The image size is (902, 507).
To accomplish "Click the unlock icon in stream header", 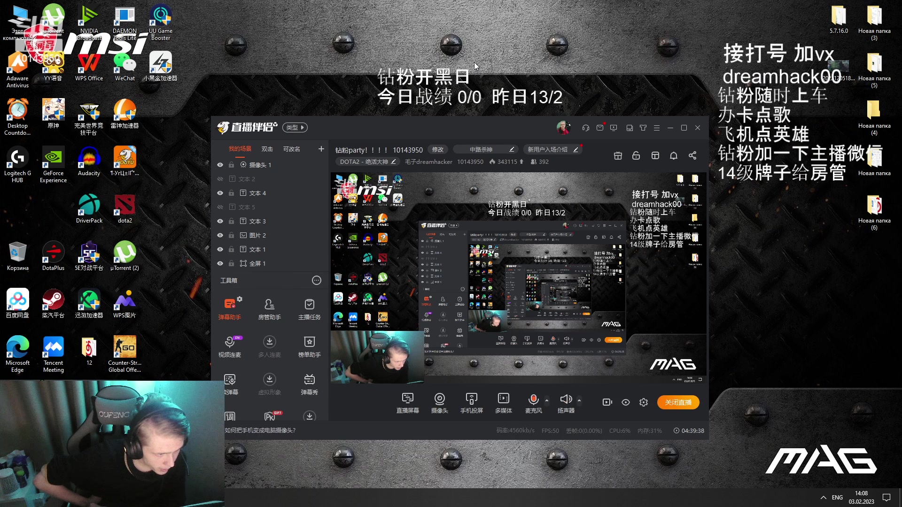I will pos(636,155).
